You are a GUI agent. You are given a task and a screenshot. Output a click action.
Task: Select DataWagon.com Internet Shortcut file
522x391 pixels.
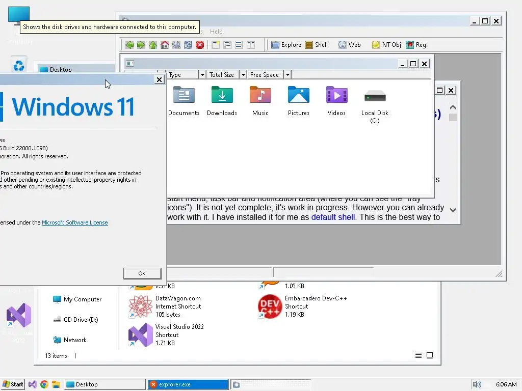(165, 306)
